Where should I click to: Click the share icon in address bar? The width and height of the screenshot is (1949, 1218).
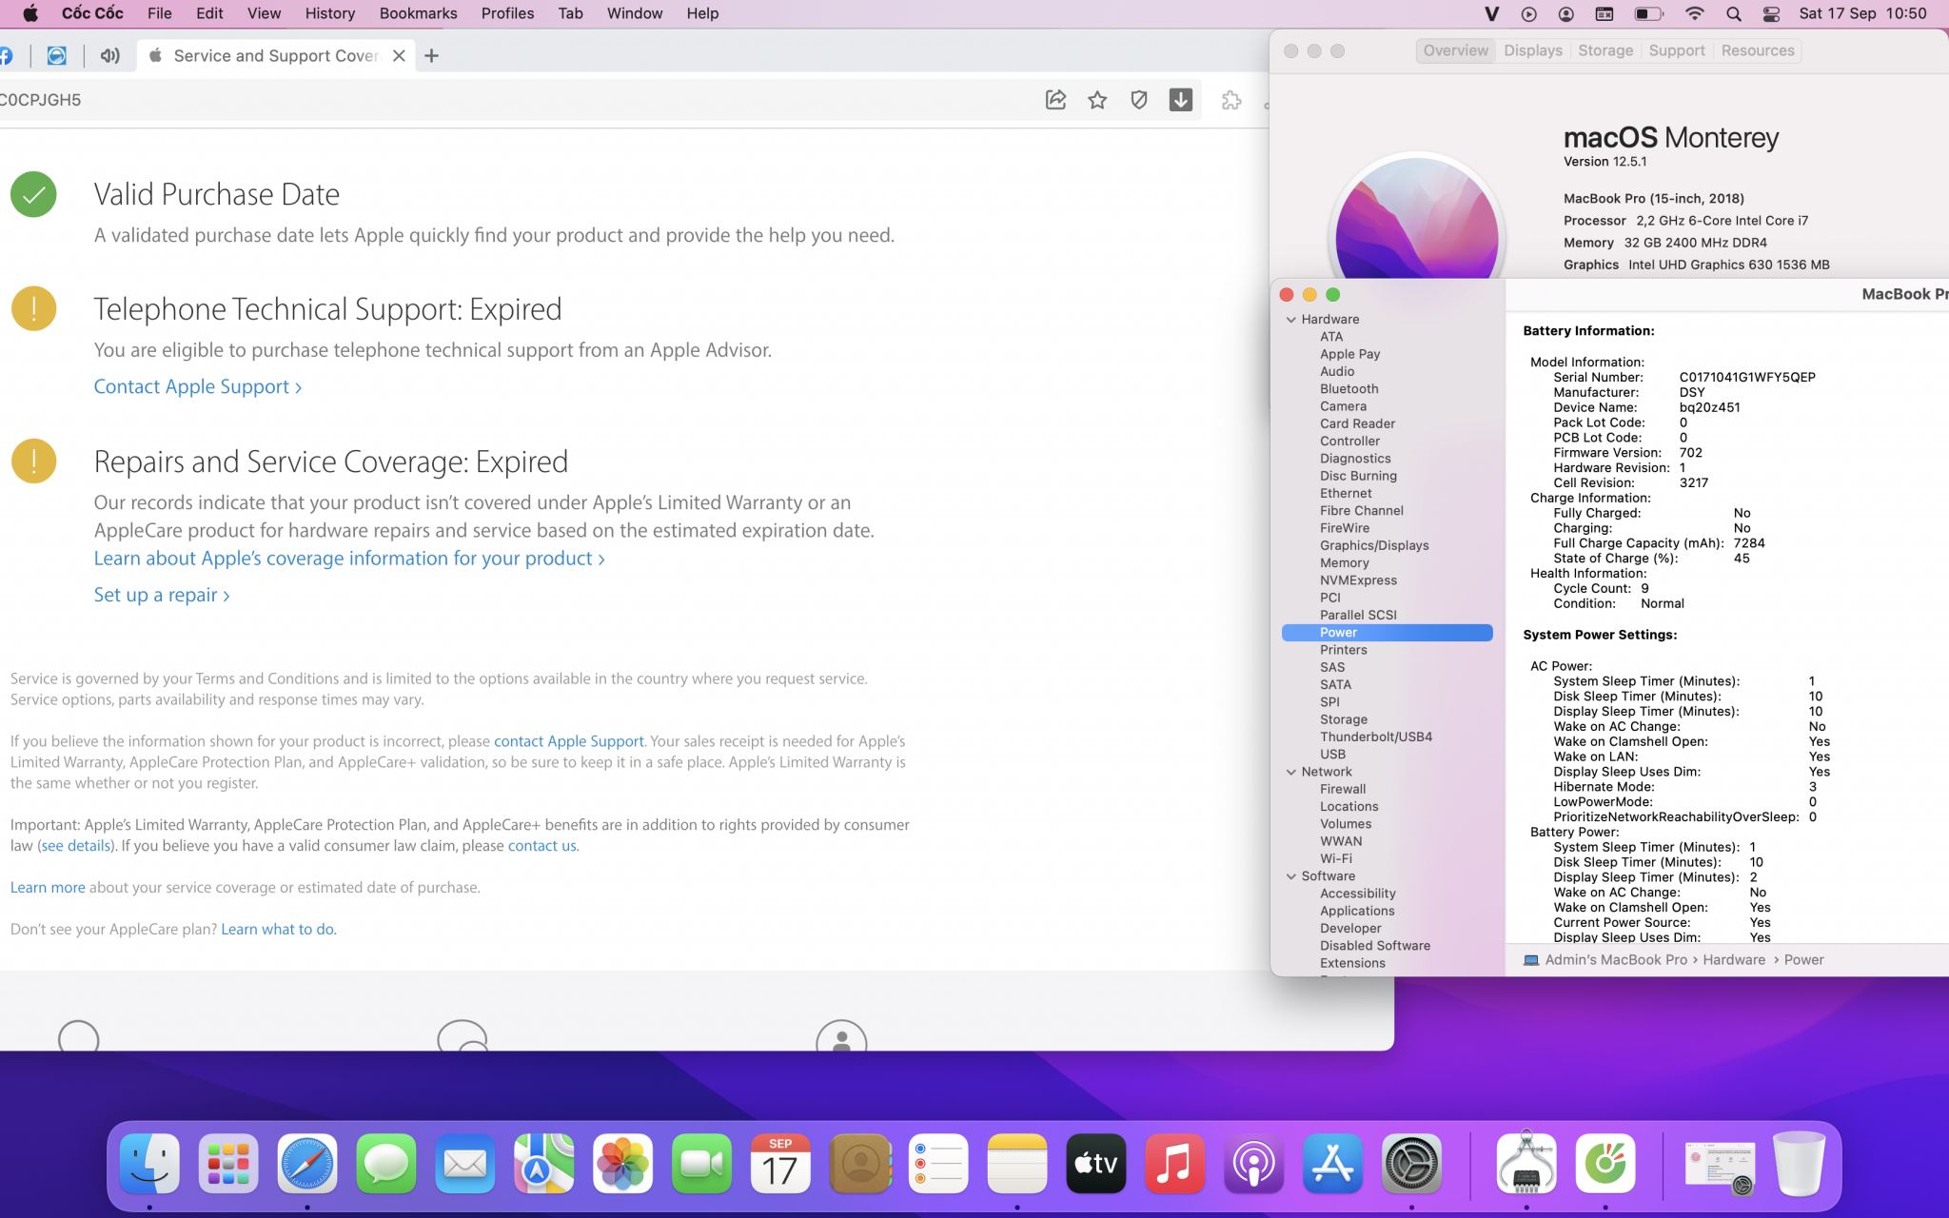click(1055, 100)
